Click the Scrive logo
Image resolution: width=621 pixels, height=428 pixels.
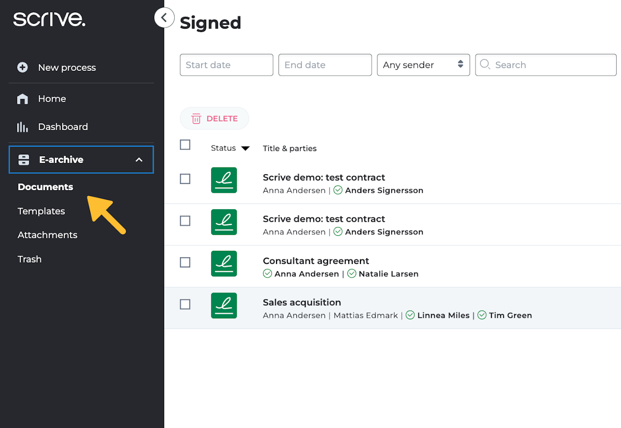click(49, 19)
